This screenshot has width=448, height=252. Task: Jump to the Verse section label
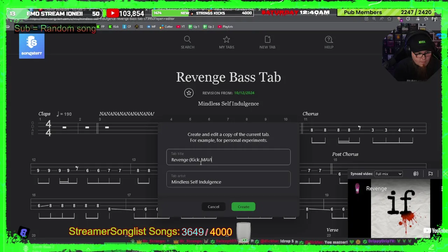coord(332,230)
